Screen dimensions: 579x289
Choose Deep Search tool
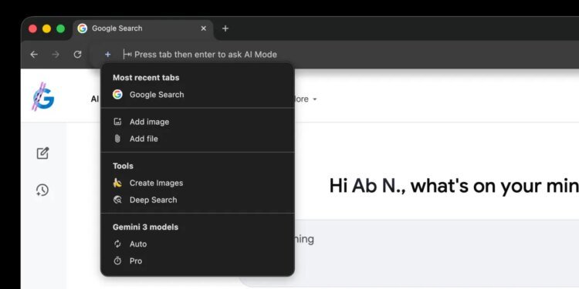[198, 200]
